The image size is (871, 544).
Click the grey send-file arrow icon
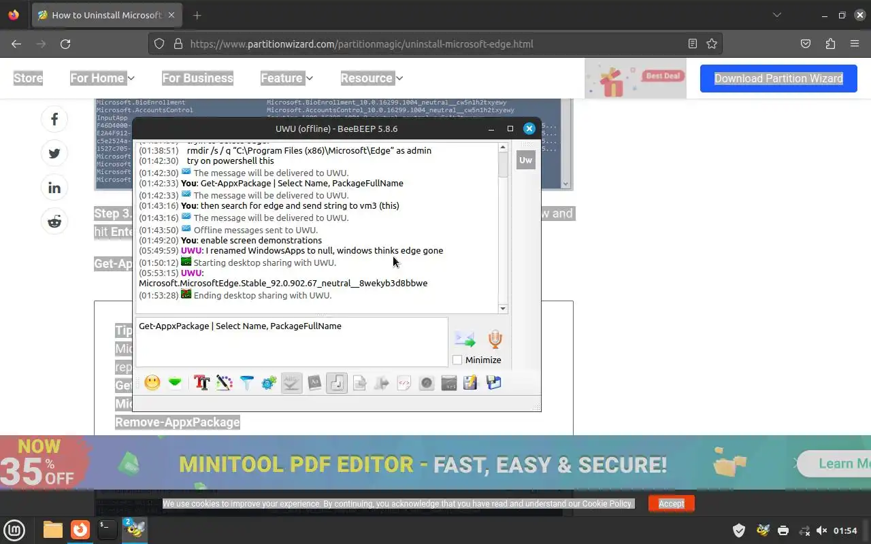click(x=382, y=383)
